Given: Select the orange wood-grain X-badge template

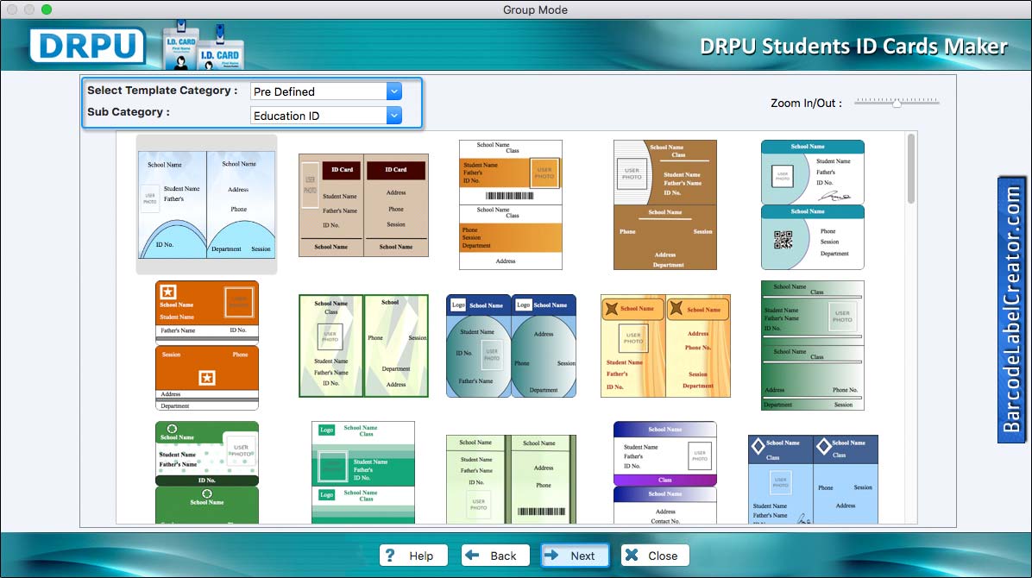Looking at the screenshot, I should click(665, 346).
